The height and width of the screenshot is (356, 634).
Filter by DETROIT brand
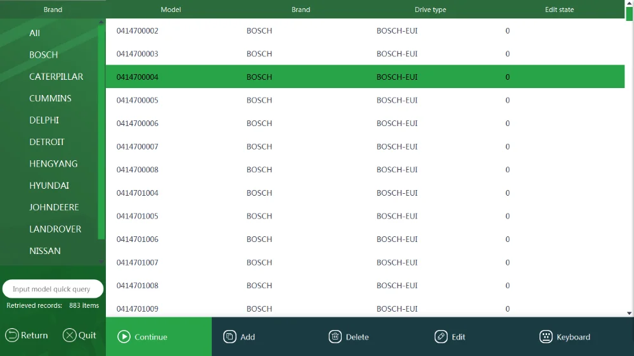pyautogui.click(x=47, y=143)
